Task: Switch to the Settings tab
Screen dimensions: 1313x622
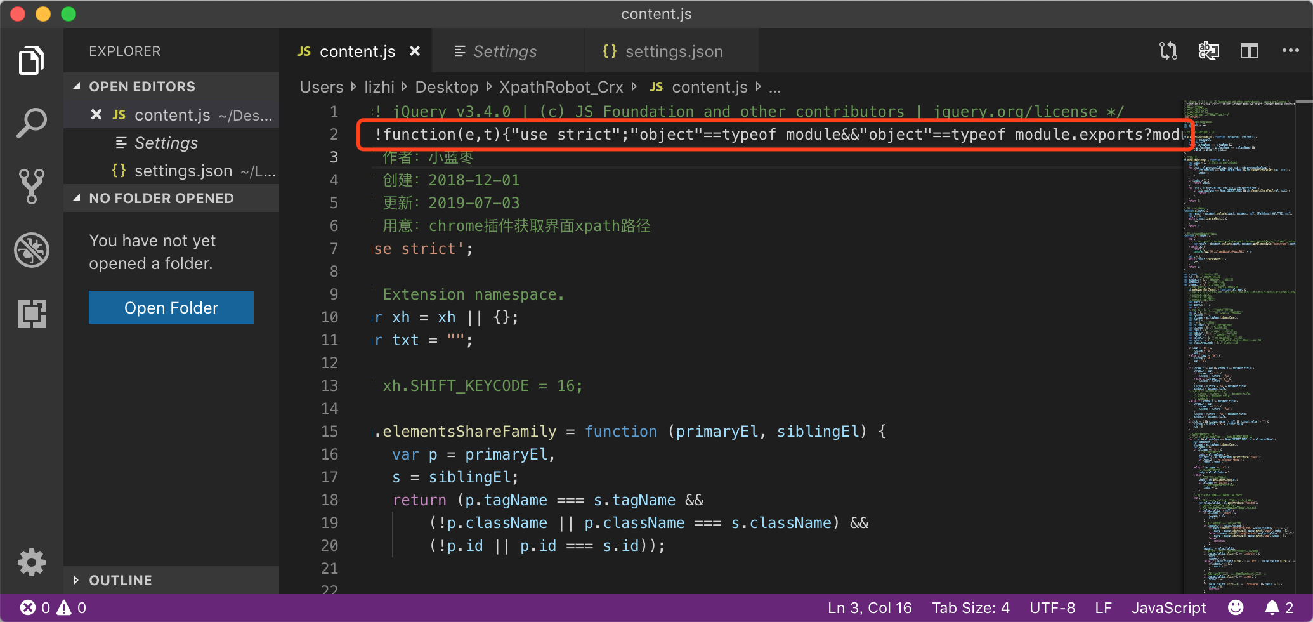Action: (x=507, y=51)
